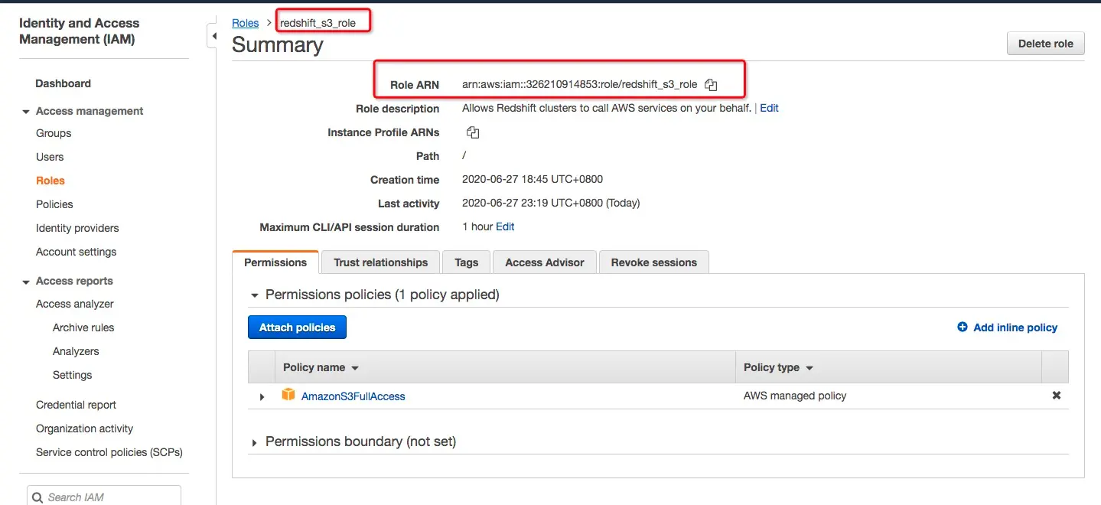Copy the Instance Profile ARNs
The width and height of the screenshot is (1101, 505).
coord(473,132)
